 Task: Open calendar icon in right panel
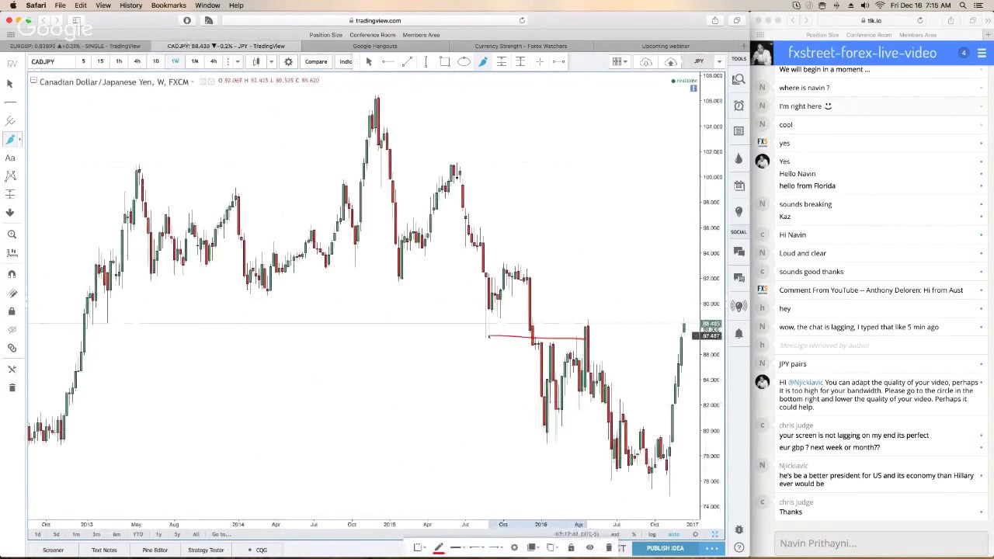(x=739, y=186)
